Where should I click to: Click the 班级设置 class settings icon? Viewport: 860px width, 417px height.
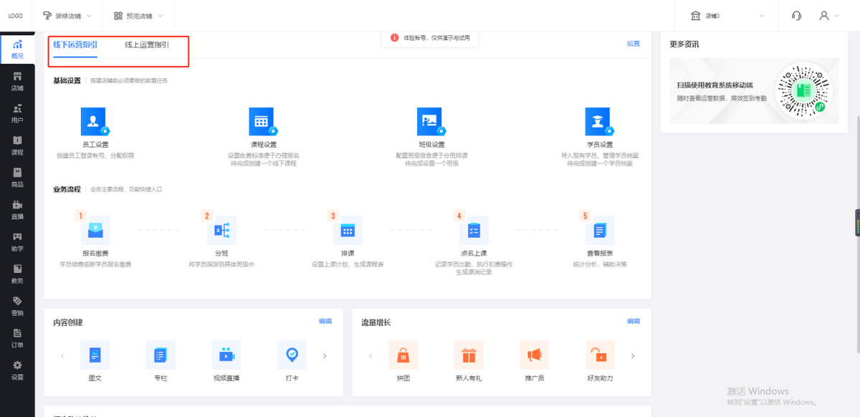[431, 122]
